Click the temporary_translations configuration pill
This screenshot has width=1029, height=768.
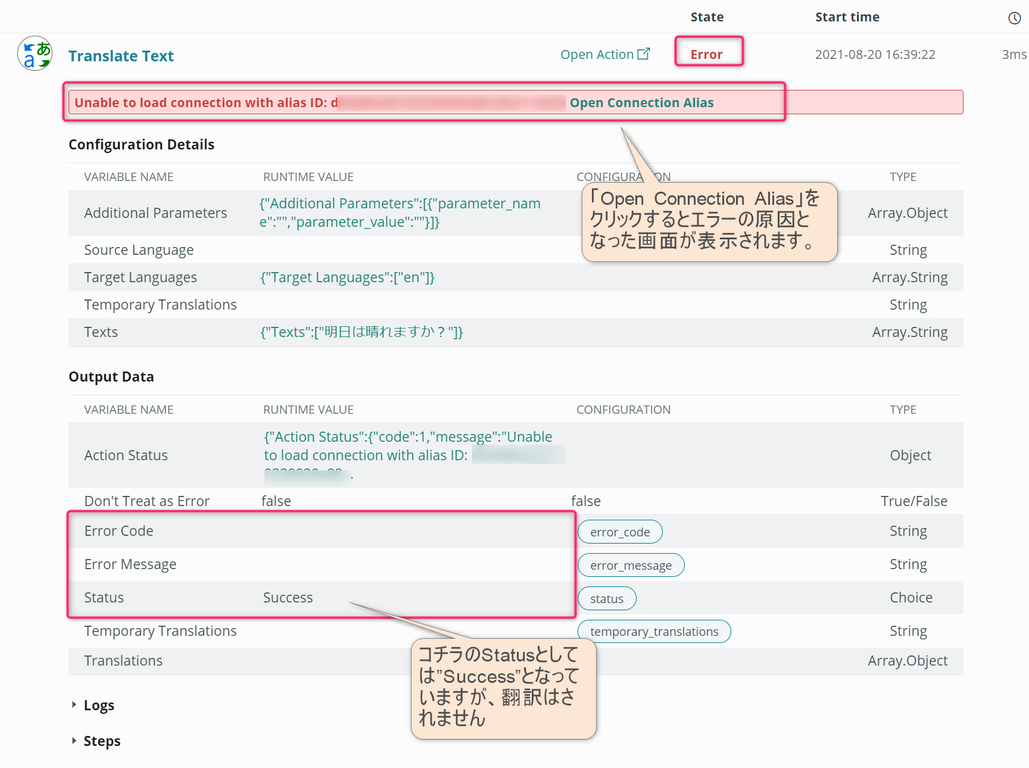(x=653, y=631)
